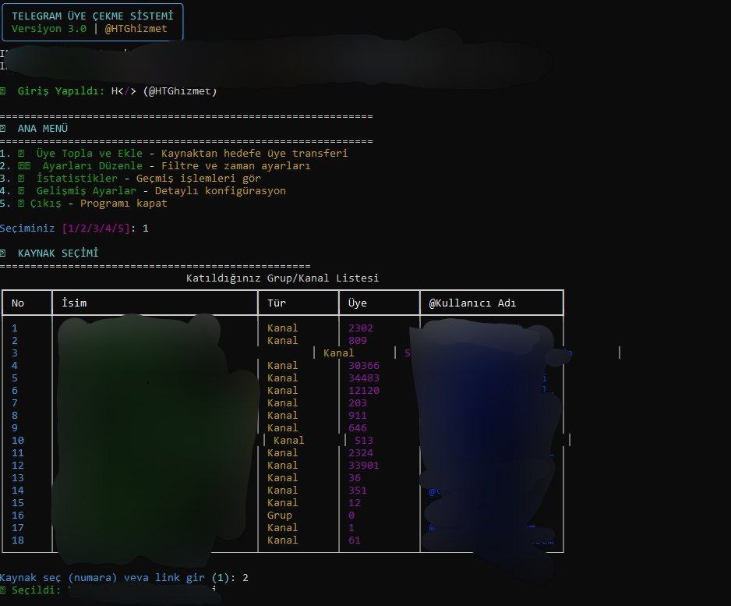Viewport: 731px width, 606px height.
Task: Click member count "30366"
Action: click(364, 365)
